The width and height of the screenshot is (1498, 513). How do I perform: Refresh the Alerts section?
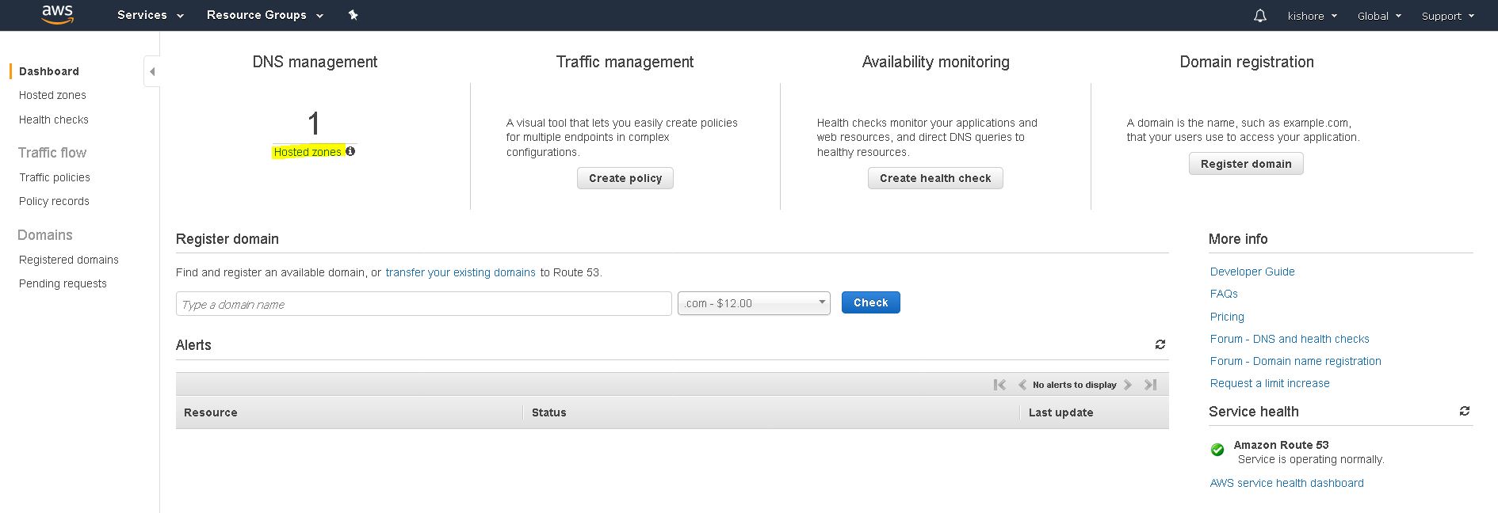1160,344
